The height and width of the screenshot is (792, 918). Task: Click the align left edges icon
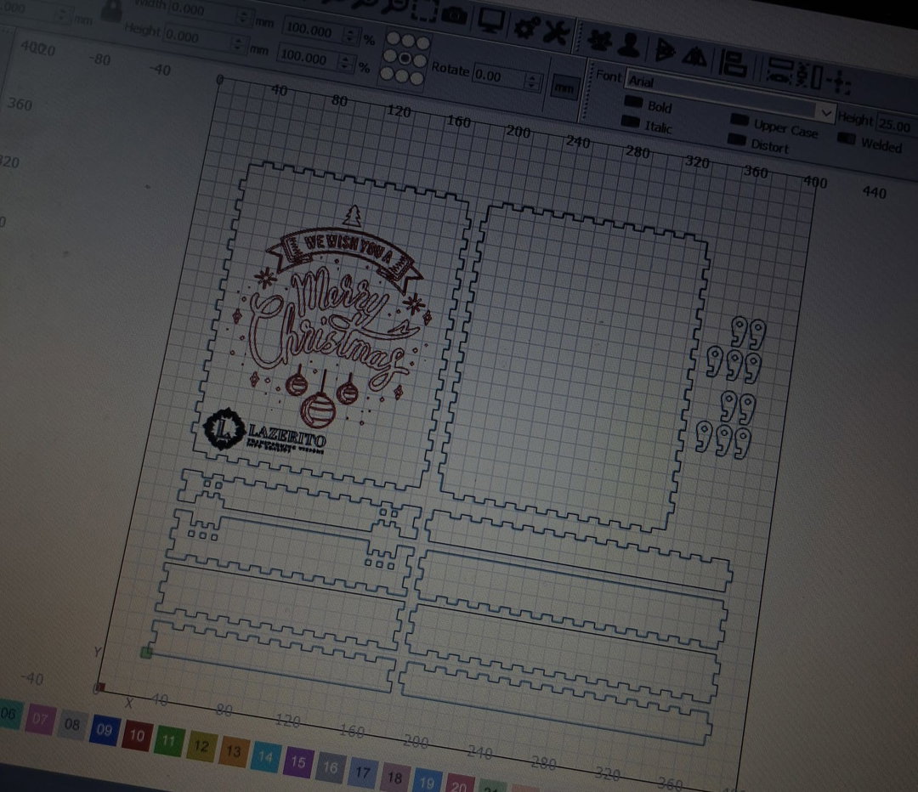[733, 63]
